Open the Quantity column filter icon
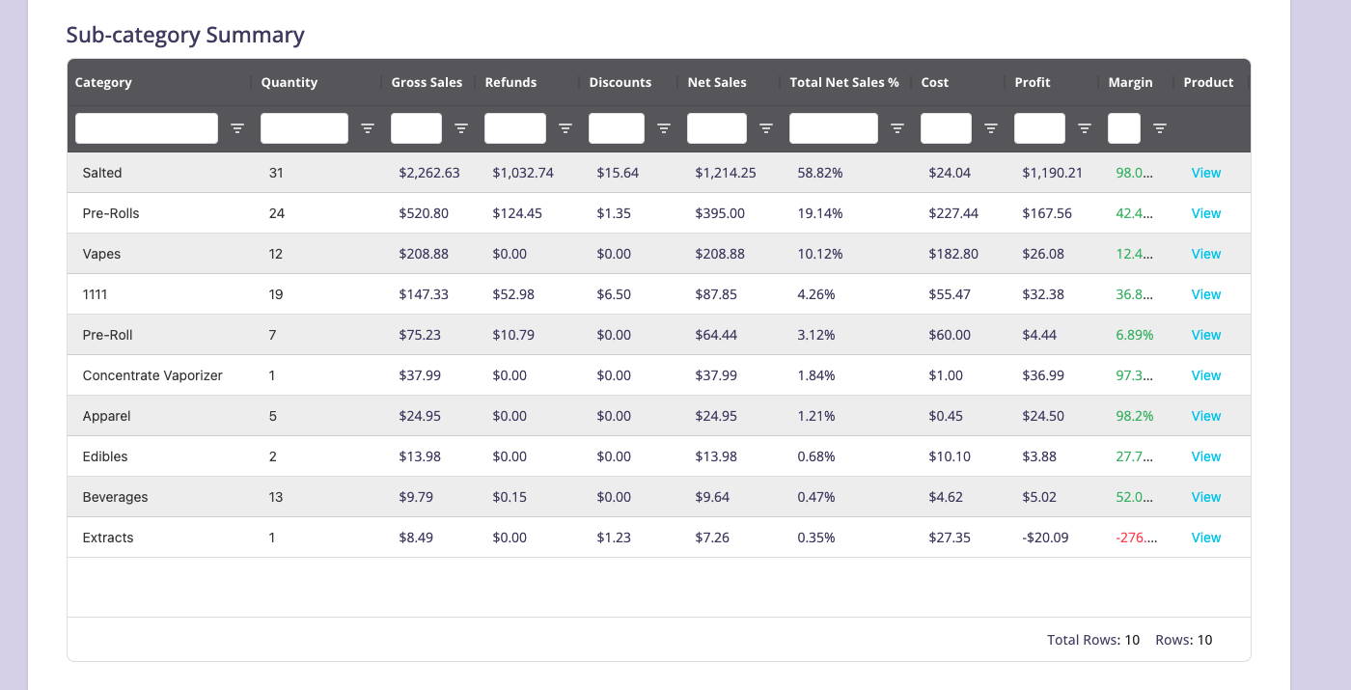 (368, 128)
